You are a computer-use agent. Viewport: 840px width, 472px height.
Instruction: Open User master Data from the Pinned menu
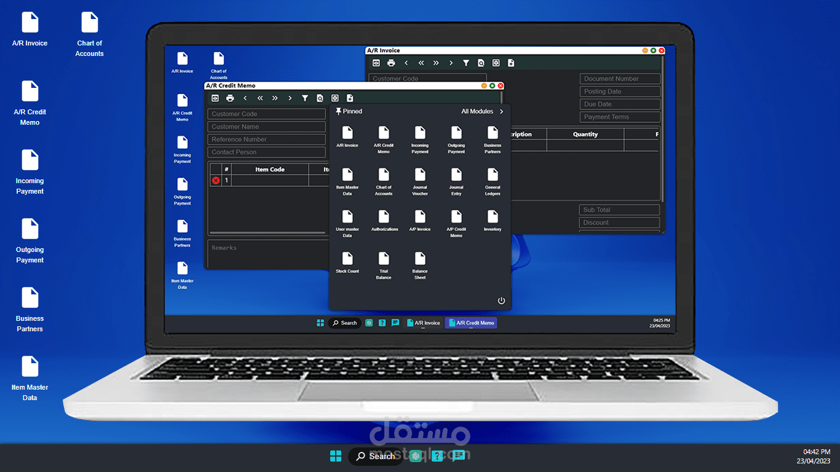347,223
